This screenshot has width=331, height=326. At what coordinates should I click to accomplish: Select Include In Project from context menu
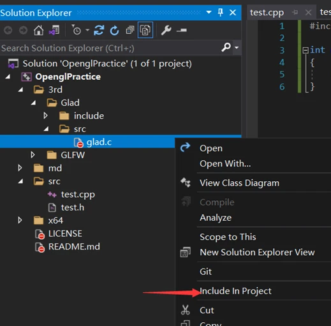[235, 291]
